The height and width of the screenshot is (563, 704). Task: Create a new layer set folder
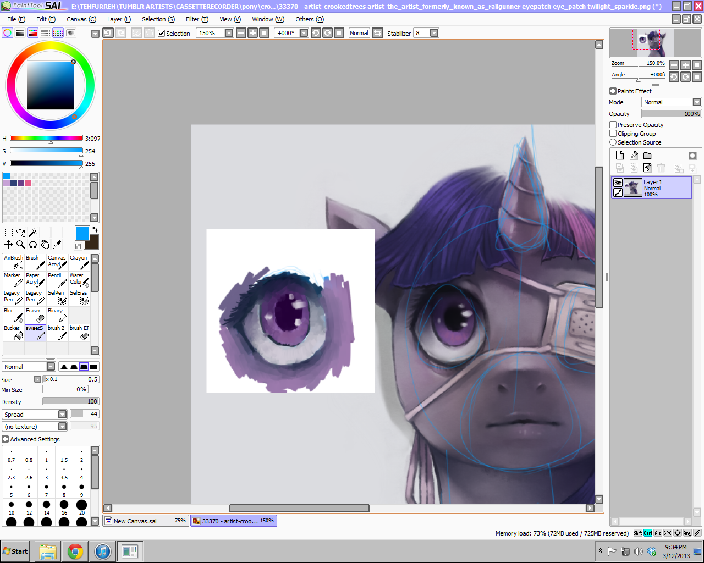click(647, 156)
